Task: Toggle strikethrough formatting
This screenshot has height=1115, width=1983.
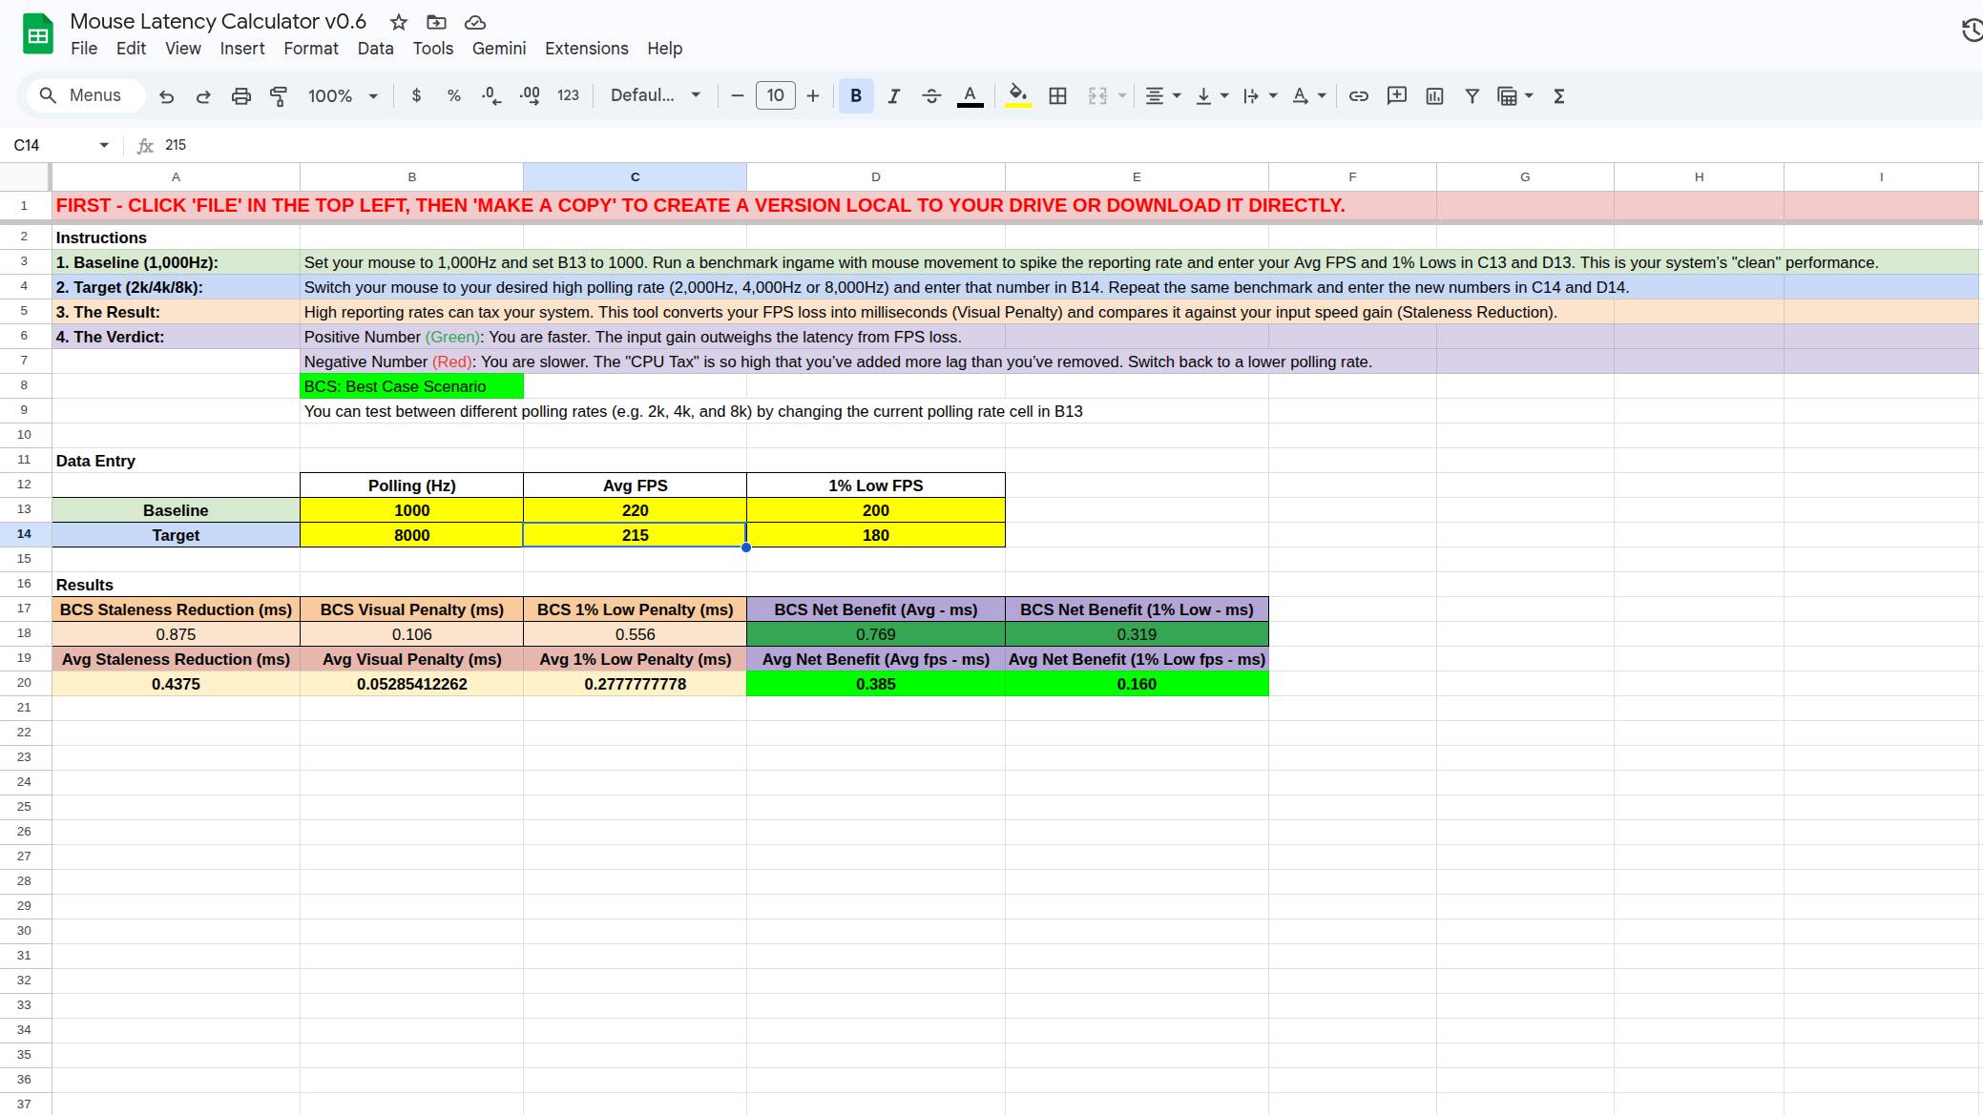Action: coord(932,95)
